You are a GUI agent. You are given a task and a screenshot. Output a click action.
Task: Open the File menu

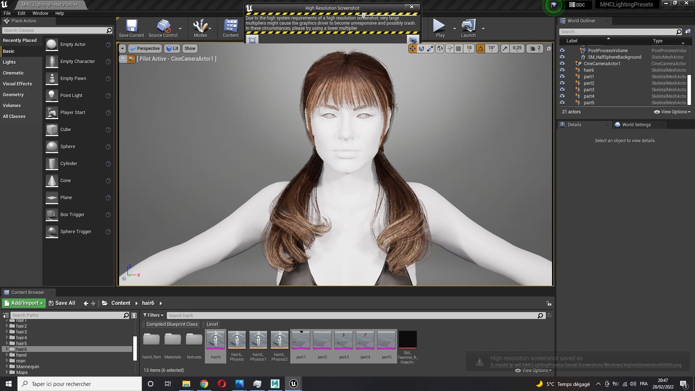click(7, 13)
